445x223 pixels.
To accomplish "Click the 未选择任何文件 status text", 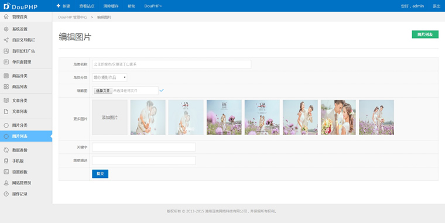I will coord(125,91).
